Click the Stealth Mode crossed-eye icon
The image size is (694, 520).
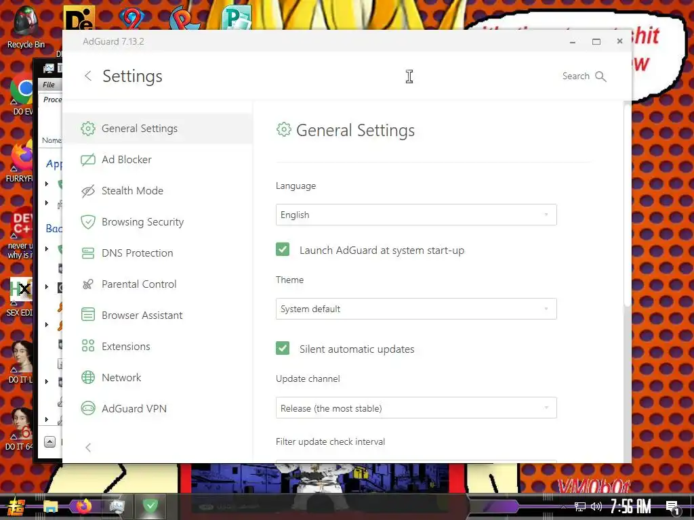87,190
